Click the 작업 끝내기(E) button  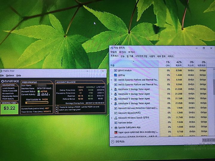pos(208,140)
